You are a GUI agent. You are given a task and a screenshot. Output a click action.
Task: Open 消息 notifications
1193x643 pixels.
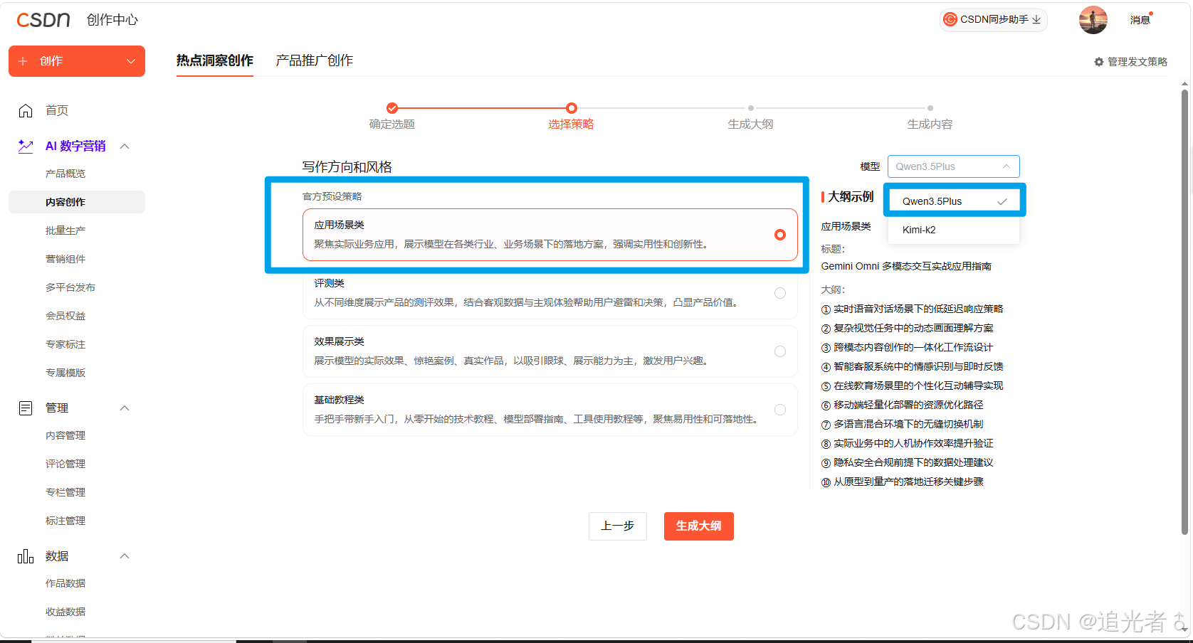click(1140, 20)
